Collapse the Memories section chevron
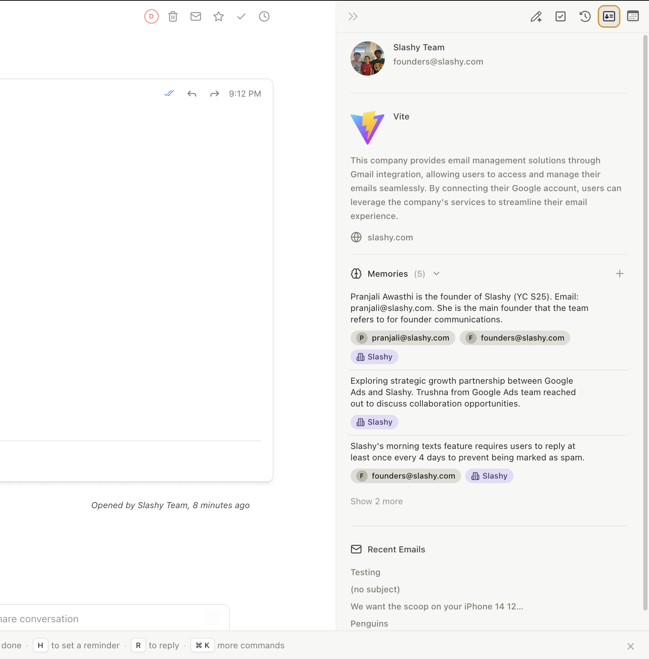This screenshot has height=659, width=649. 436,274
